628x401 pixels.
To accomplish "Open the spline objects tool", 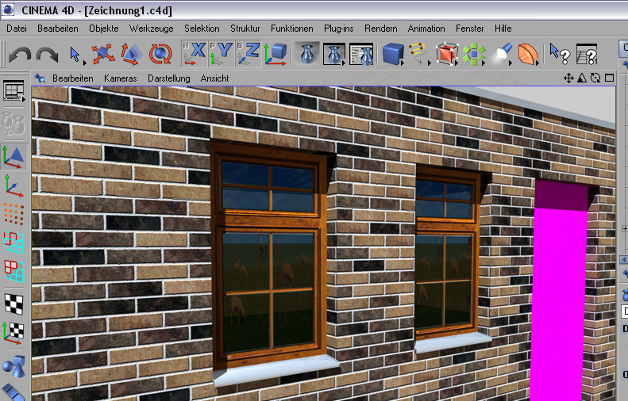I will 418,54.
